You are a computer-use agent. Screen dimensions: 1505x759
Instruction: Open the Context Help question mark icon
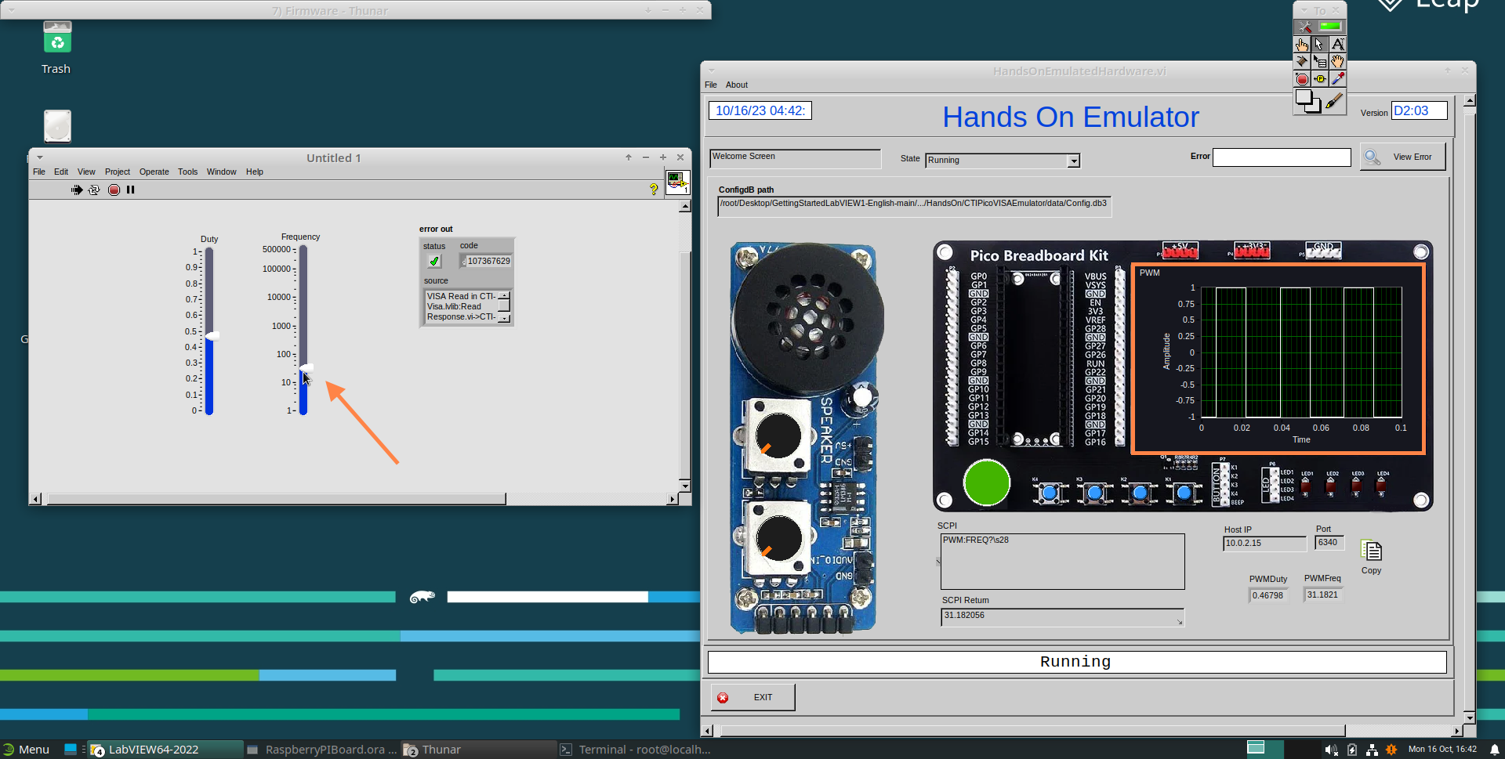[x=654, y=189]
